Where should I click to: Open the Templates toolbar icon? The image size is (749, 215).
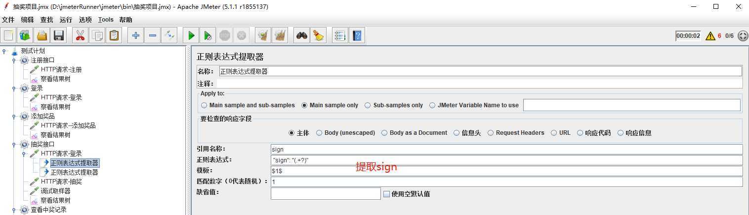(25, 35)
